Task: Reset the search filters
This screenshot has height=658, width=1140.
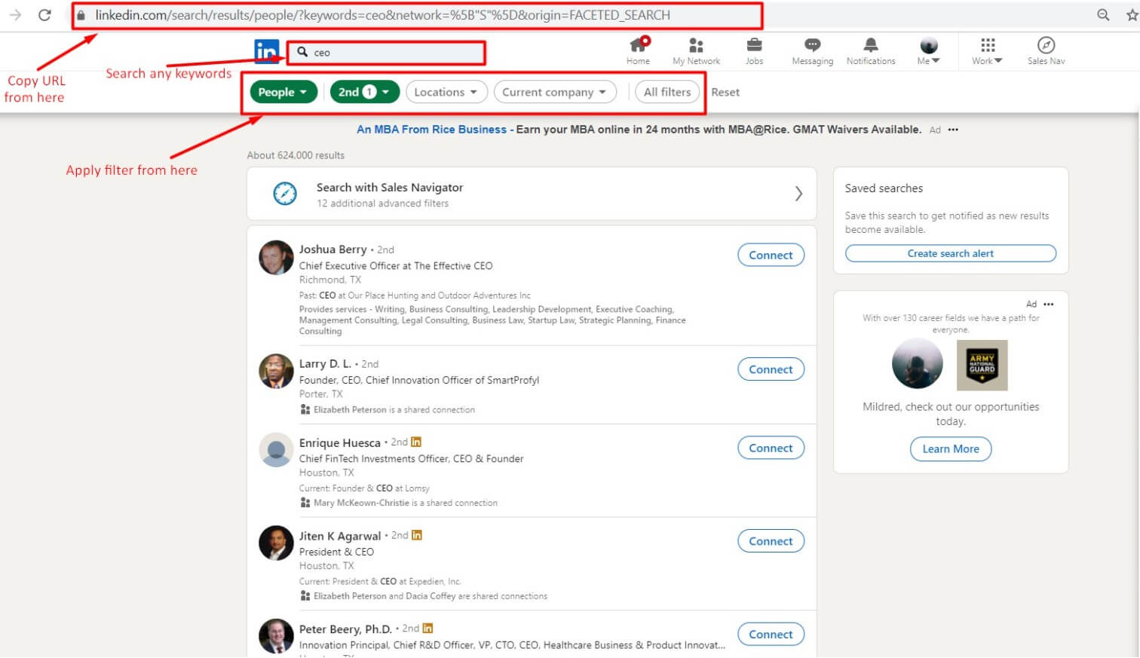Action: click(725, 92)
